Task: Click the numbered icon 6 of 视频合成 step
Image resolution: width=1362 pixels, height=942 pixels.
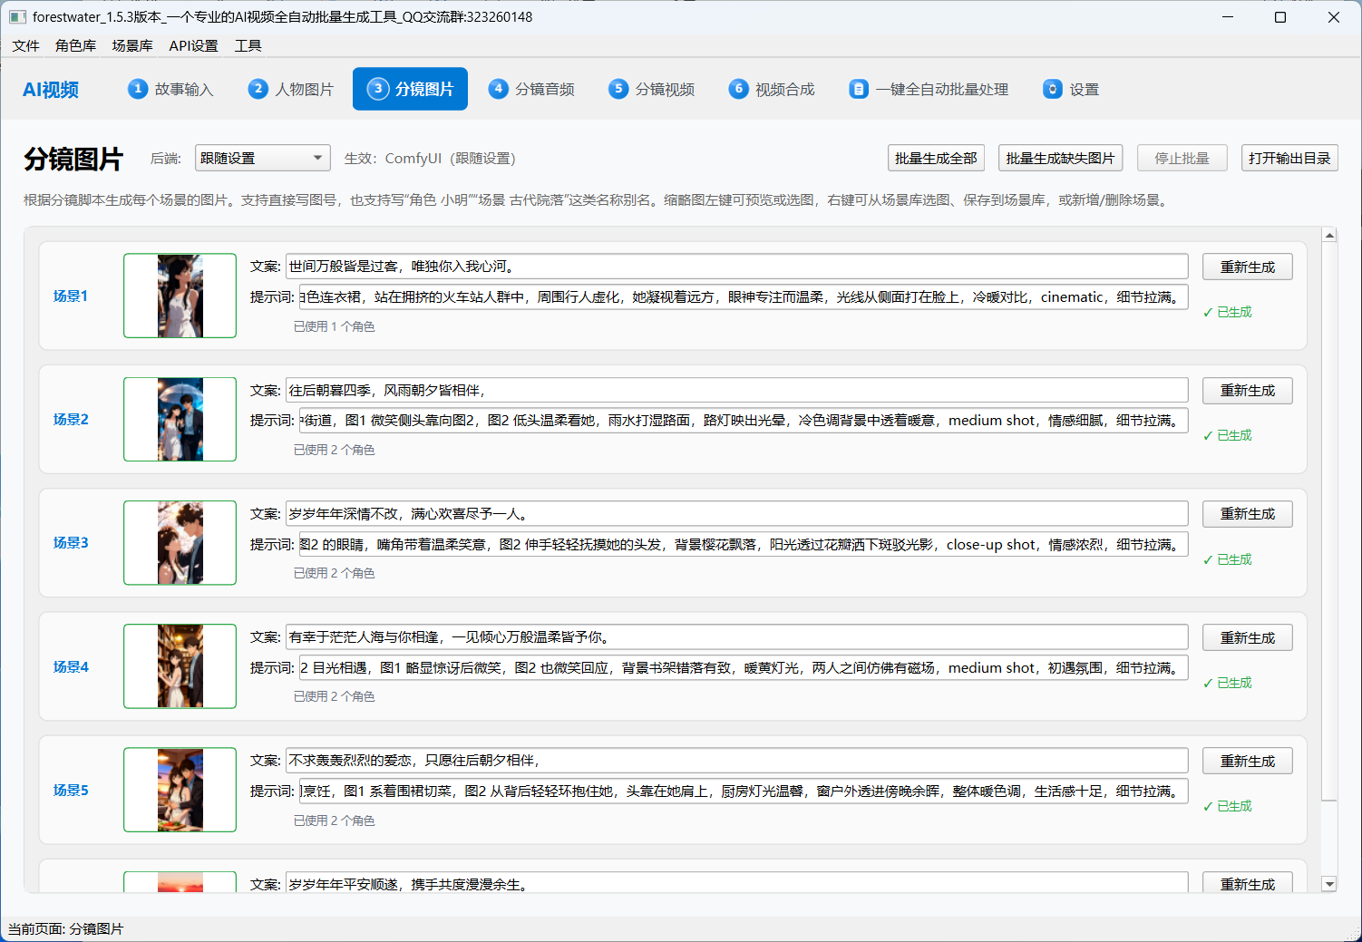Action: (x=739, y=89)
